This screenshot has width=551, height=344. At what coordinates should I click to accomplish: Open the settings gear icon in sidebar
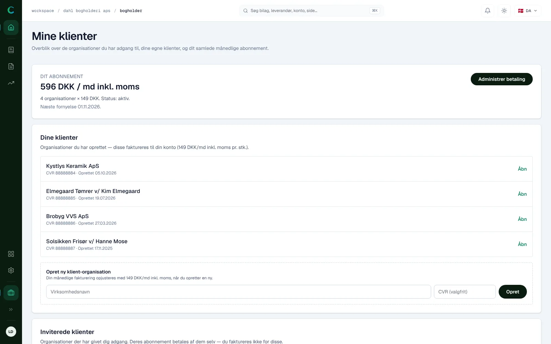click(x=11, y=270)
